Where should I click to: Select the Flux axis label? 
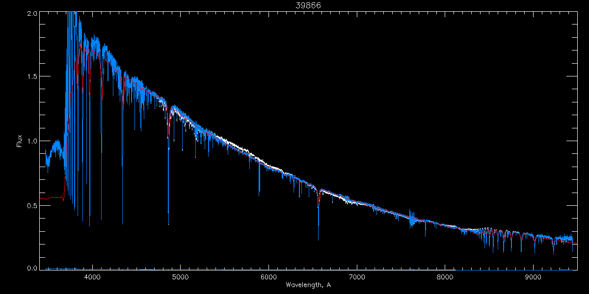click(x=20, y=142)
